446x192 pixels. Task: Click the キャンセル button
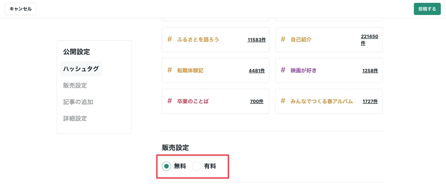click(x=20, y=9)
